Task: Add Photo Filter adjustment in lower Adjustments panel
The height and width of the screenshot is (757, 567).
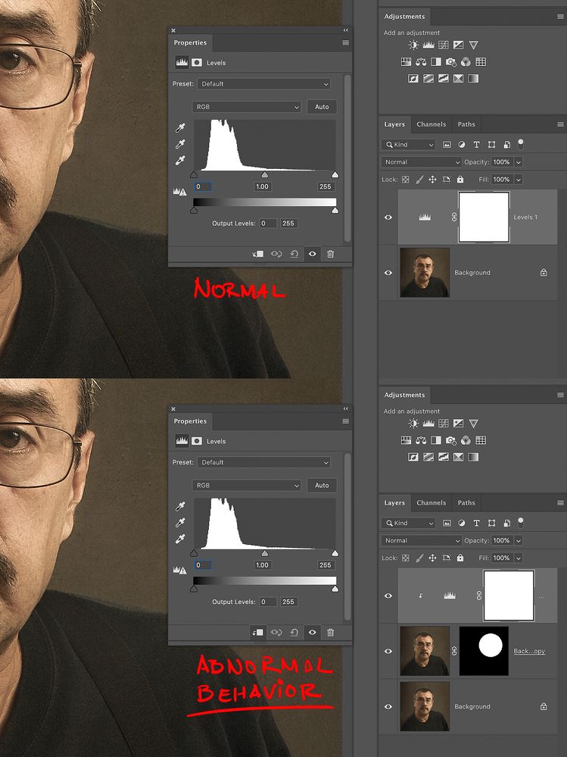Action: [451, 440]
